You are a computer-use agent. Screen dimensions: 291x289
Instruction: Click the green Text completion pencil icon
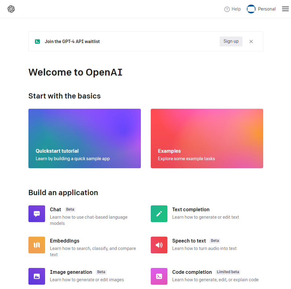pyautogui.click(x=159, y=214)
